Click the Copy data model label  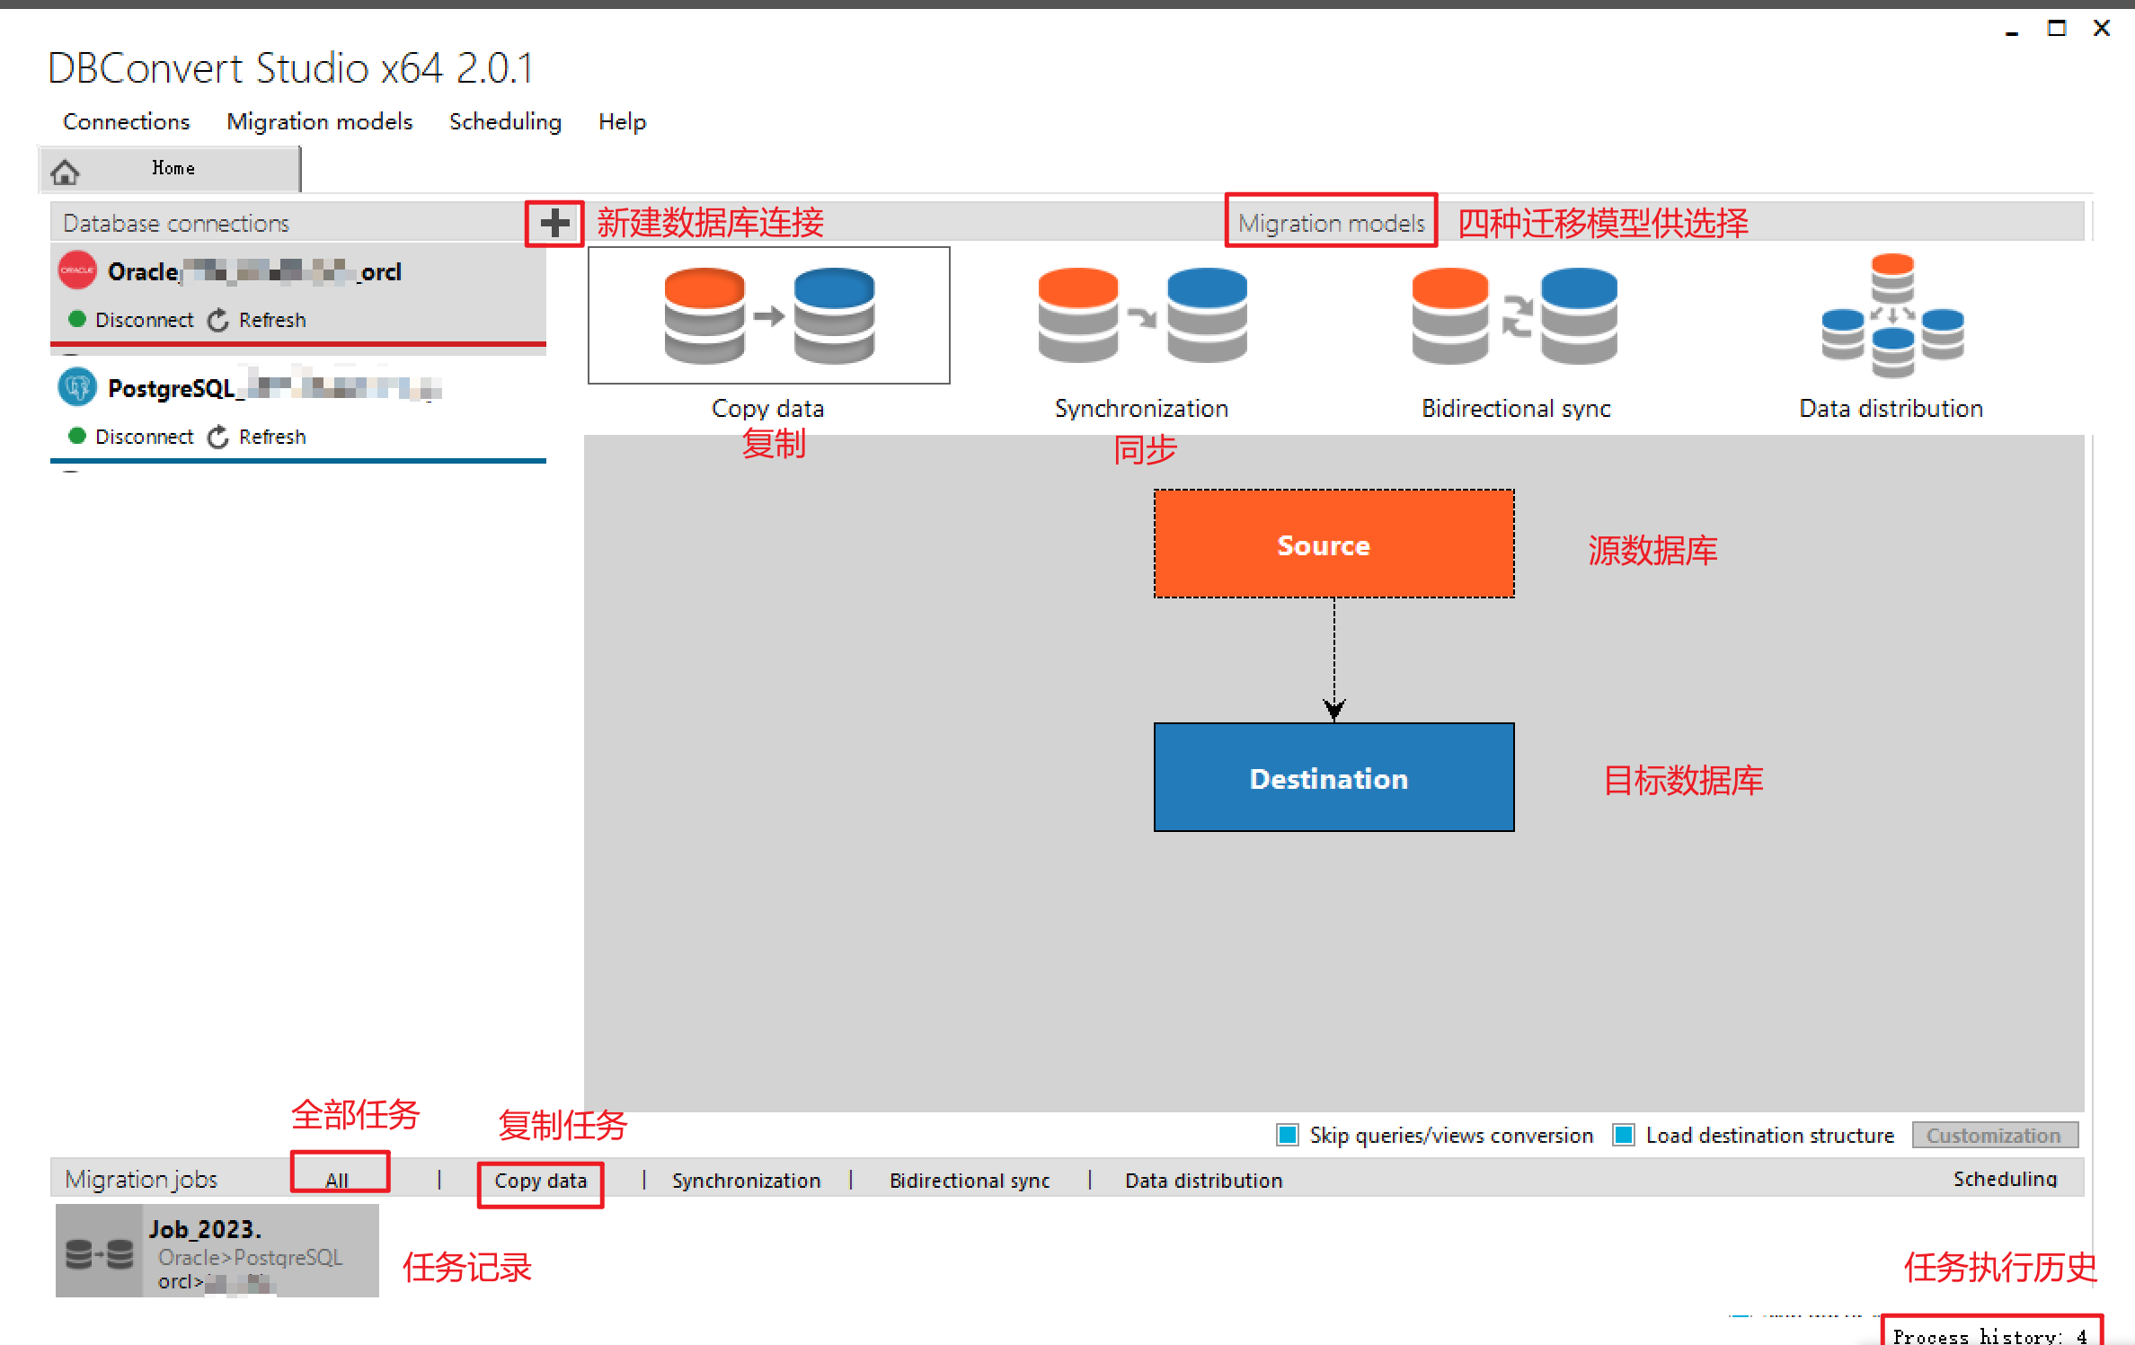pyautogui.click(x=767, y=409)
